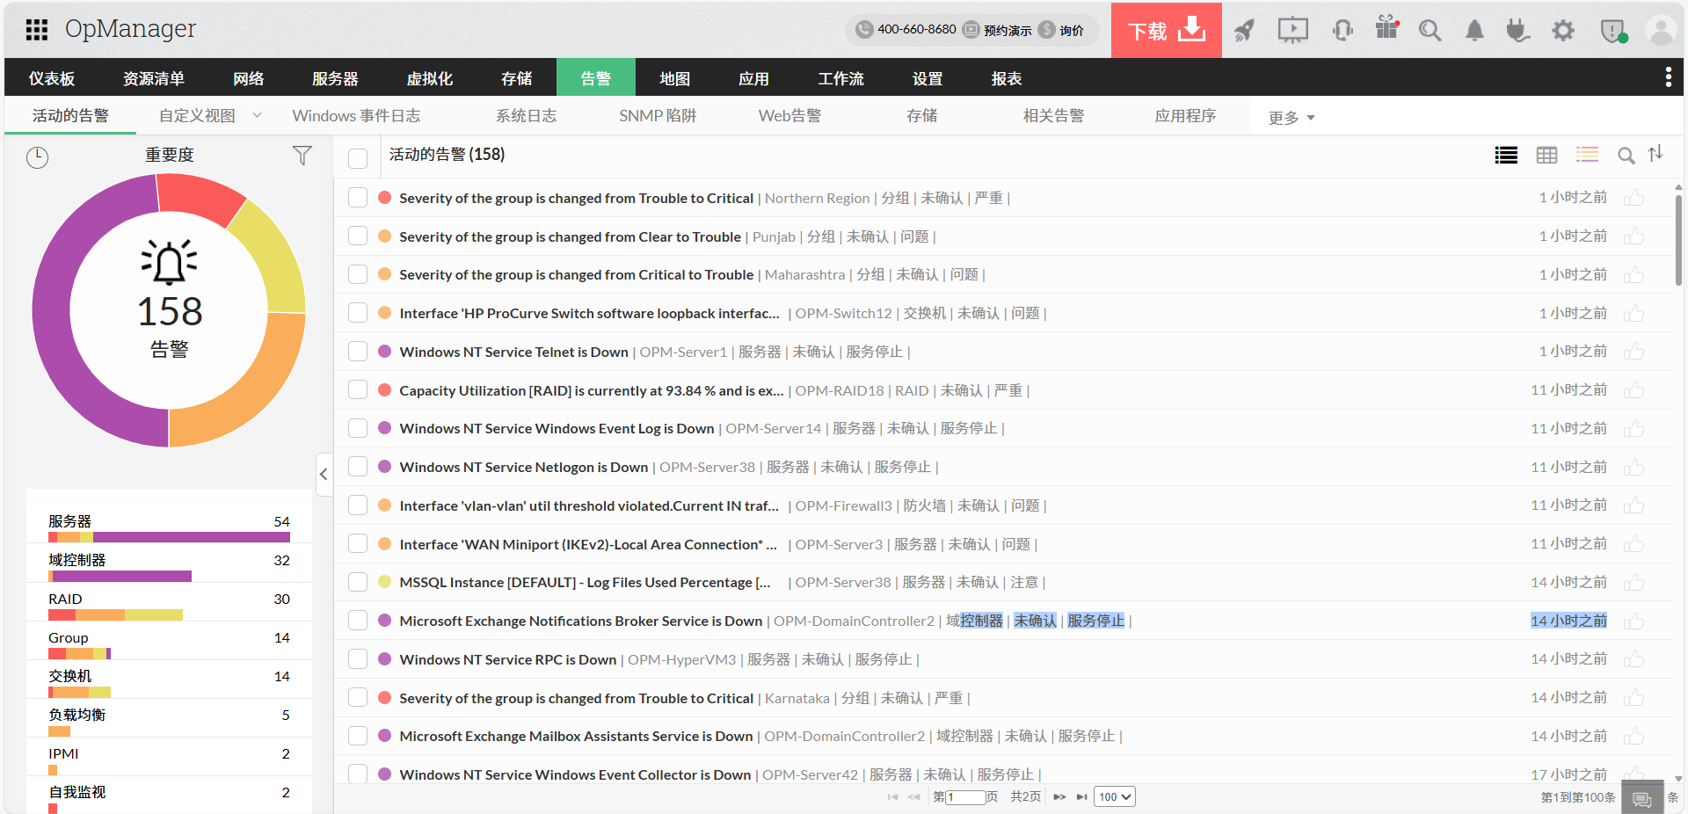The width and height of the screenshot is (1688, 814).
Task: Click the red 下载 button
Action: tap(1166, 31)
